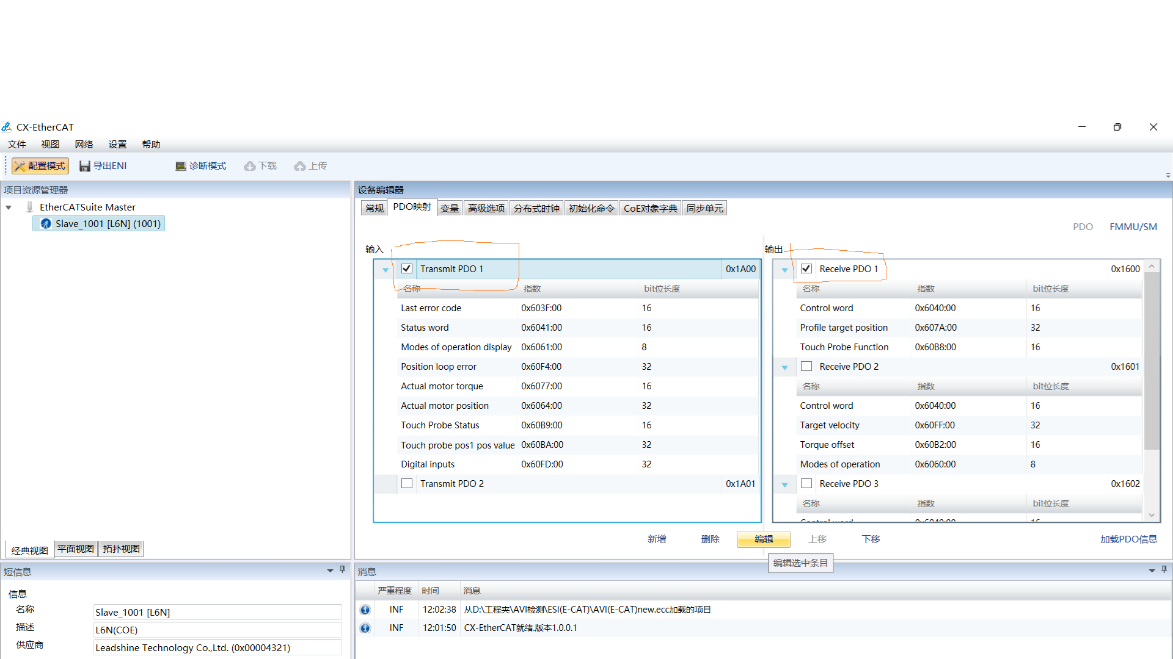1173x659 pixels.
Task: Uncheck the Transmit PDO 1 checkbox
Action: pyautogui.click(x=407, y=268)
